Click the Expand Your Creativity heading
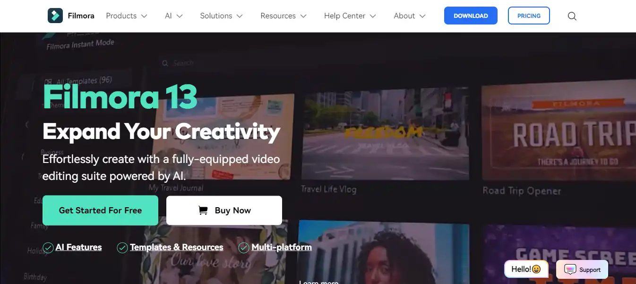 tap(161, 131)
